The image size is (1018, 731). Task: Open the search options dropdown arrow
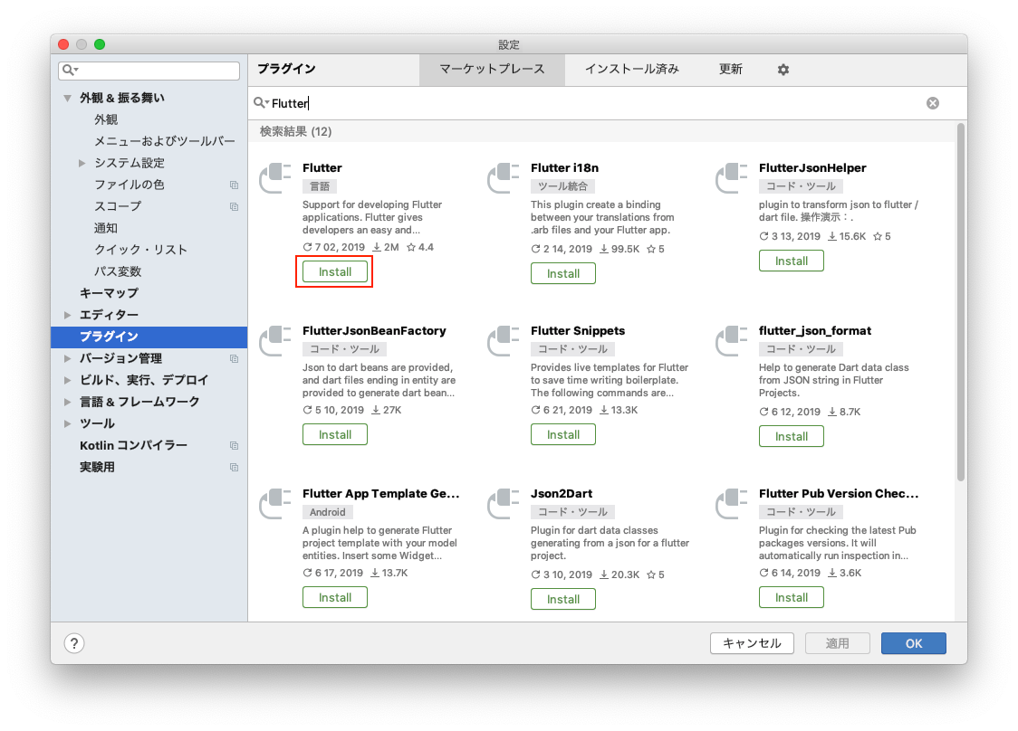tap(266, 102)
